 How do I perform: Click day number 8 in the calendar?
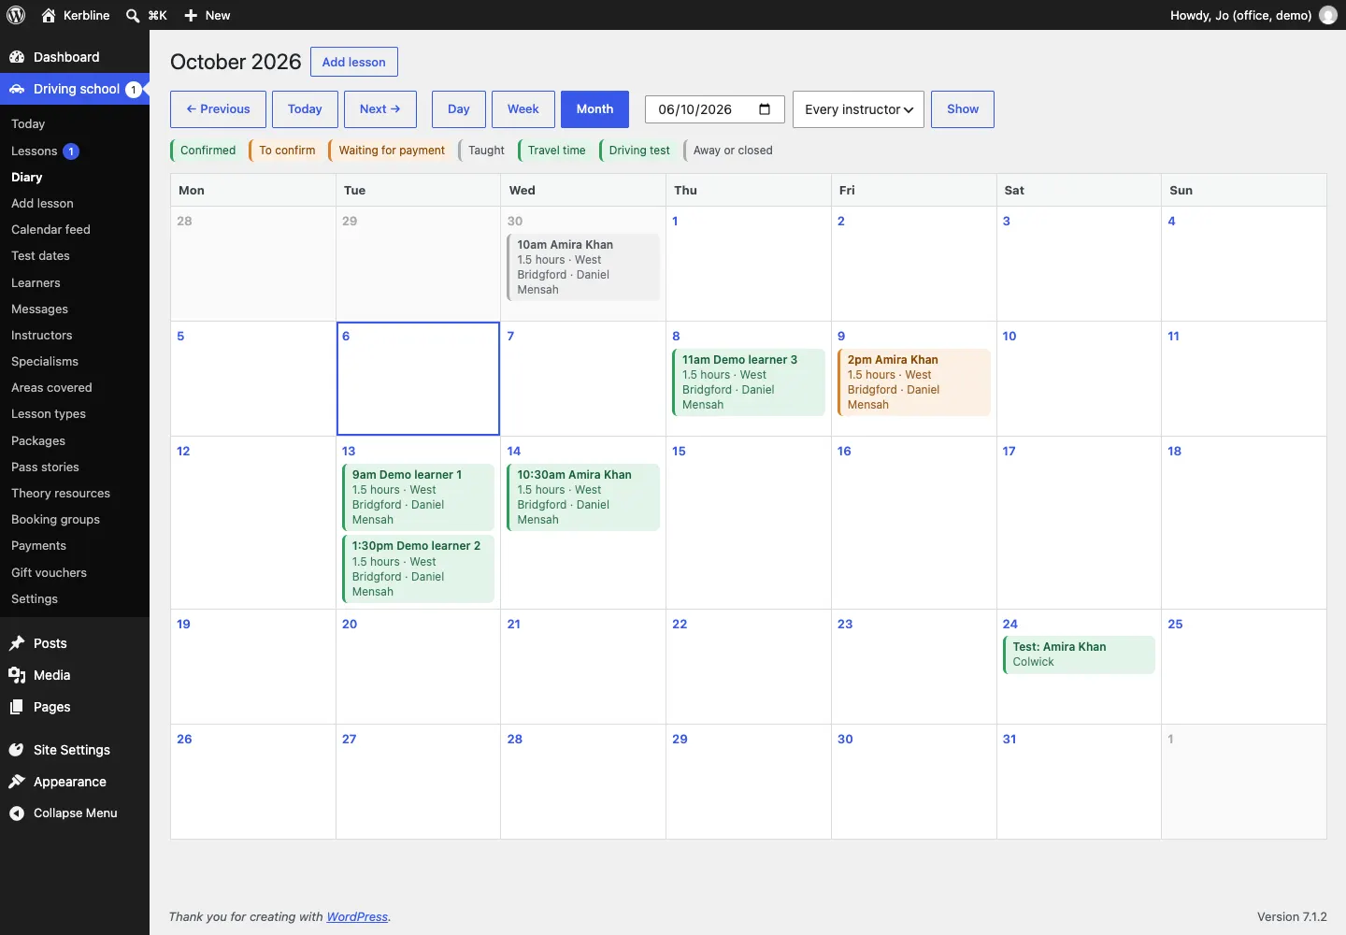(x=676, y=336)
